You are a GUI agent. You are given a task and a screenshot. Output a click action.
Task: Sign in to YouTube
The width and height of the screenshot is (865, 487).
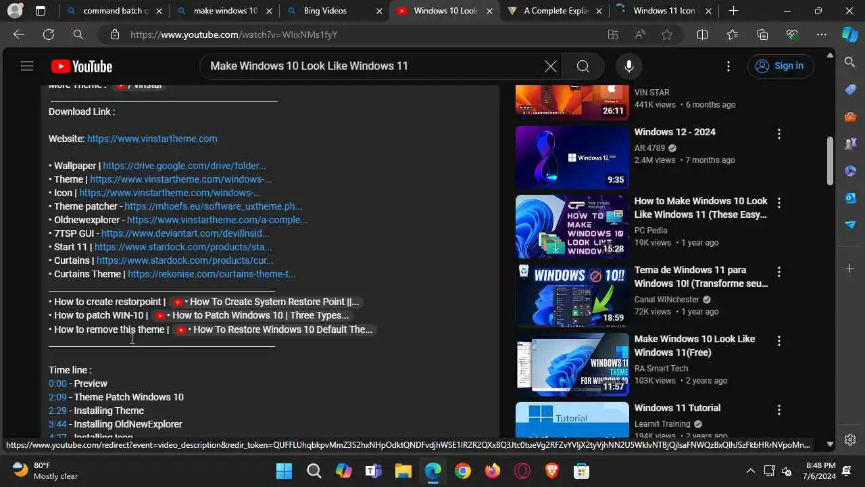(781, 66)
